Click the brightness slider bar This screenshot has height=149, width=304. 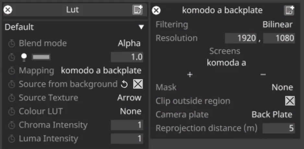41,57
